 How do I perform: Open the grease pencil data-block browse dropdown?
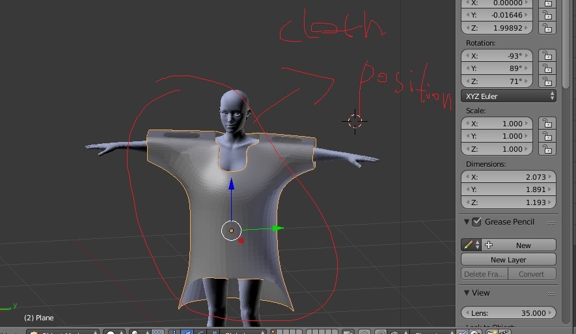(x=471, y=245)
